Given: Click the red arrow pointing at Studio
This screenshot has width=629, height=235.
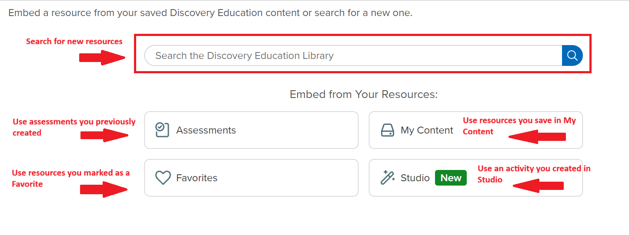Looking at the screenshot, I should (x=538, y=186).
